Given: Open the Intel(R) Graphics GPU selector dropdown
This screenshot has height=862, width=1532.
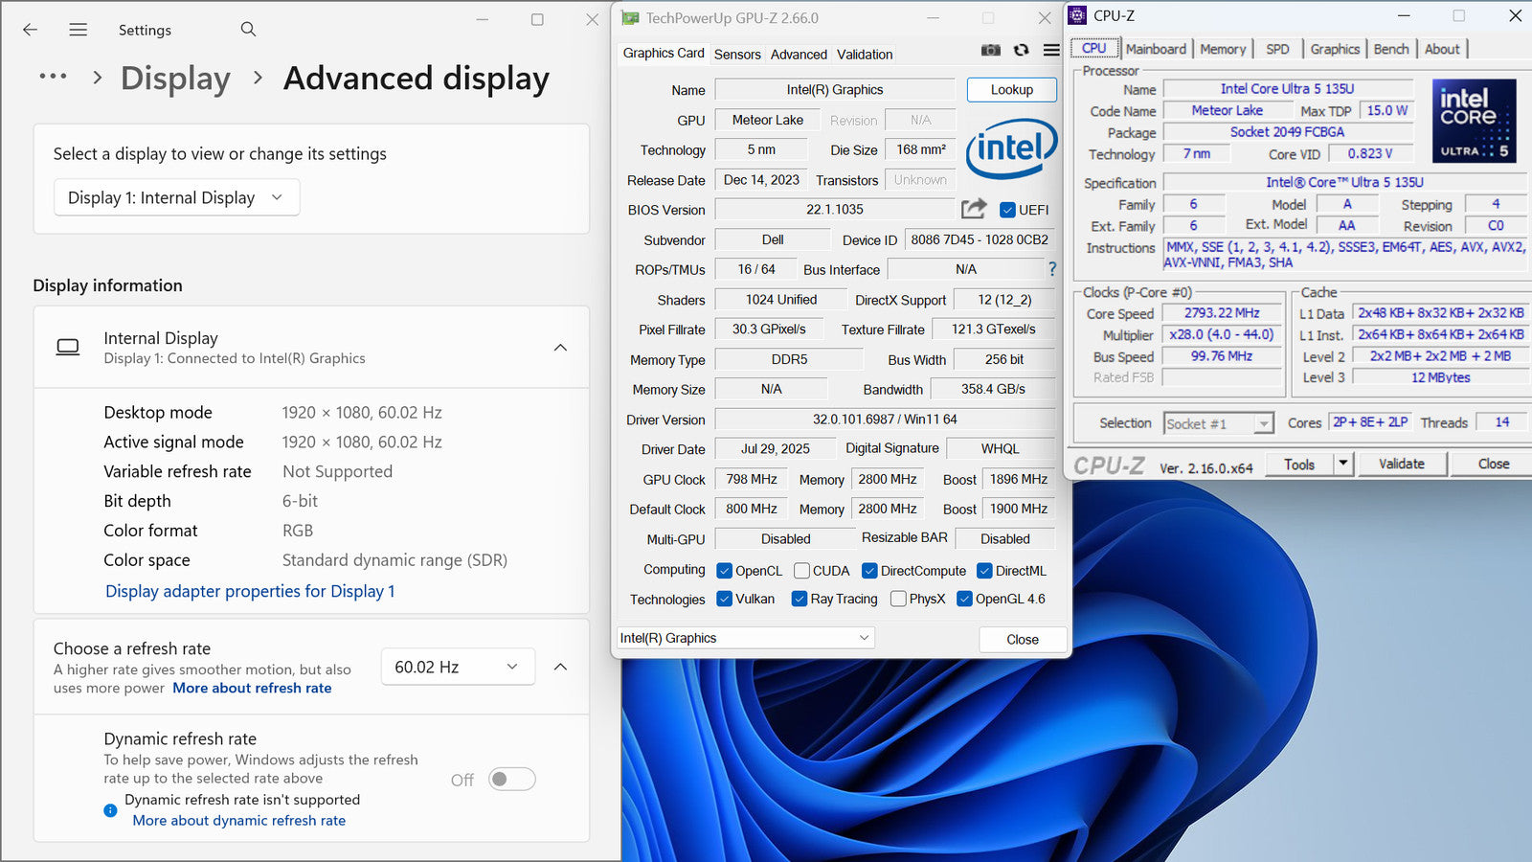Looking at the screenshot, I should click(745, 638).
